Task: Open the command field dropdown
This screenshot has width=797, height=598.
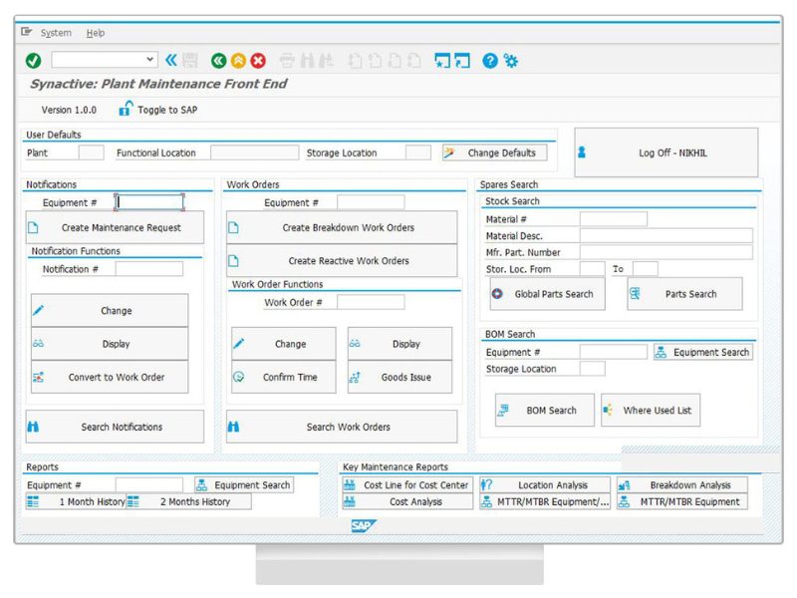Action: point(149,60)
